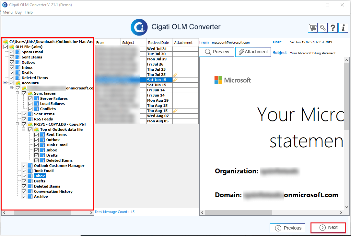Viewport: 351px width, 236px height.
Task: Click the PRIV1 - COPY.EDB folder icon
Action: point(30,124)
